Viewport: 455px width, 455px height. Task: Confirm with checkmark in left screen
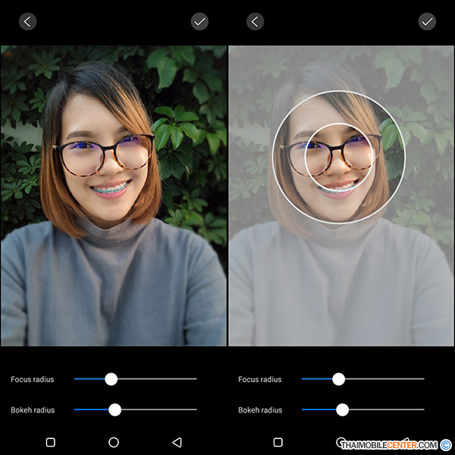point(199,21)
